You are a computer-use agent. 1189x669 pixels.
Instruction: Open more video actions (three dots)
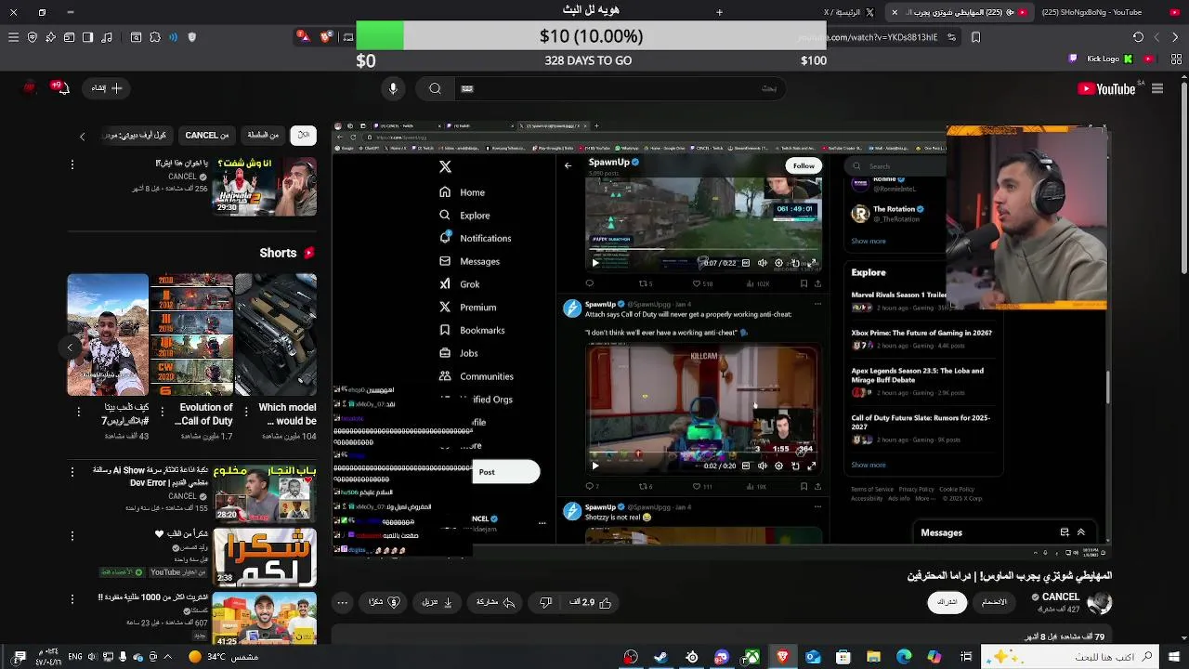click(x=343, y=602)
